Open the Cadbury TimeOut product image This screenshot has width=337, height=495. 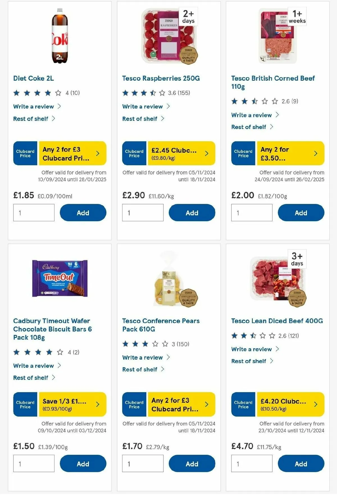click(60, 278)
